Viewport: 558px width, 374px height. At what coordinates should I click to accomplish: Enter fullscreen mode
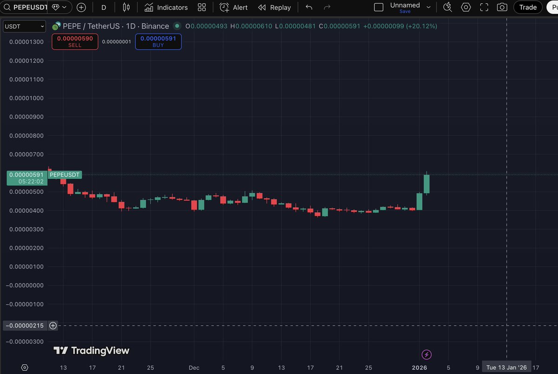[484, 7]
